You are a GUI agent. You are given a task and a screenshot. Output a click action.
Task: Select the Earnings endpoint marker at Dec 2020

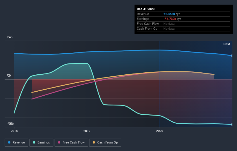pyautogui.click(x=232, y=124)
